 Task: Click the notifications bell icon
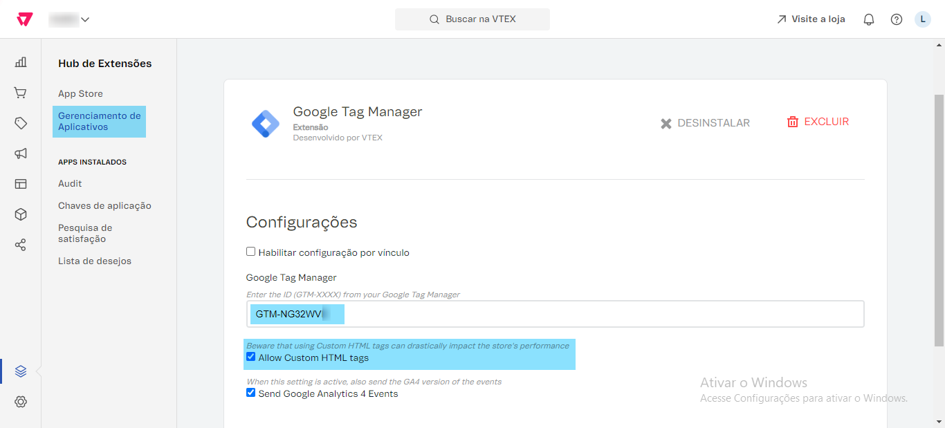point(869,19)
